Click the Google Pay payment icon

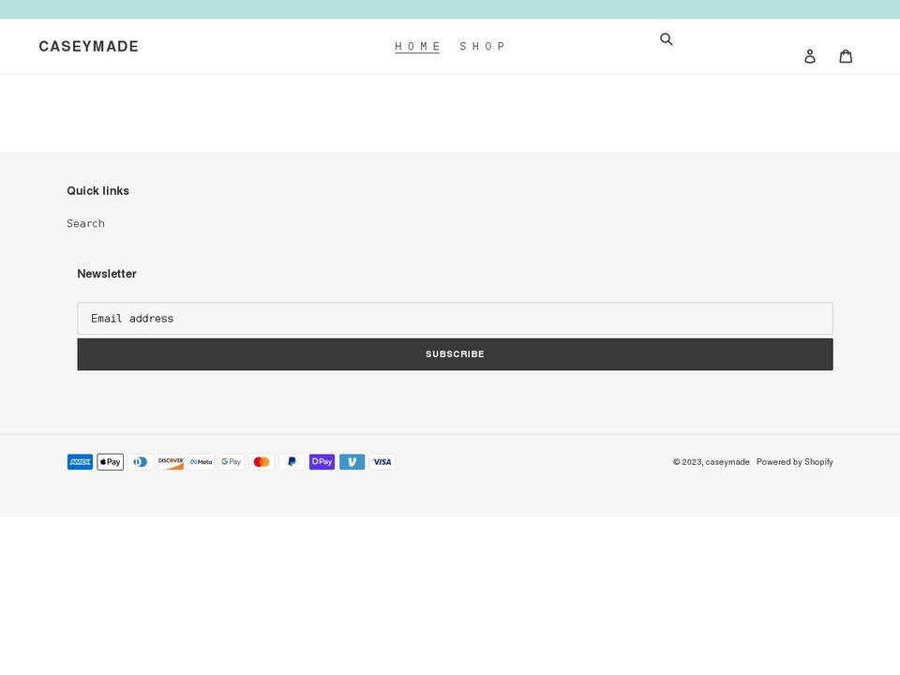tap(232, 462)
